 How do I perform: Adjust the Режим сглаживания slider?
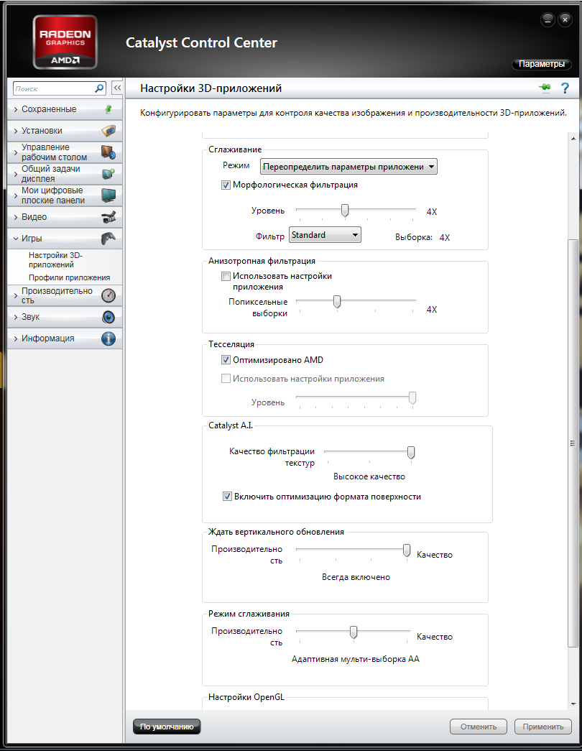(x=353, y=632)
